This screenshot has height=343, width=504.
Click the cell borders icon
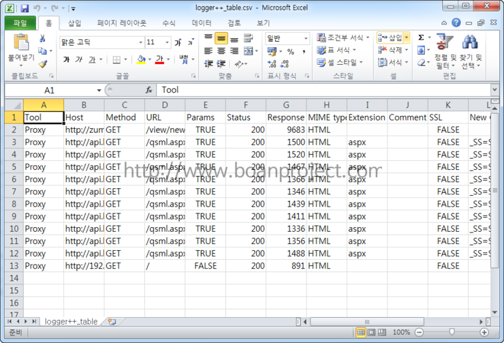[116, 59]
